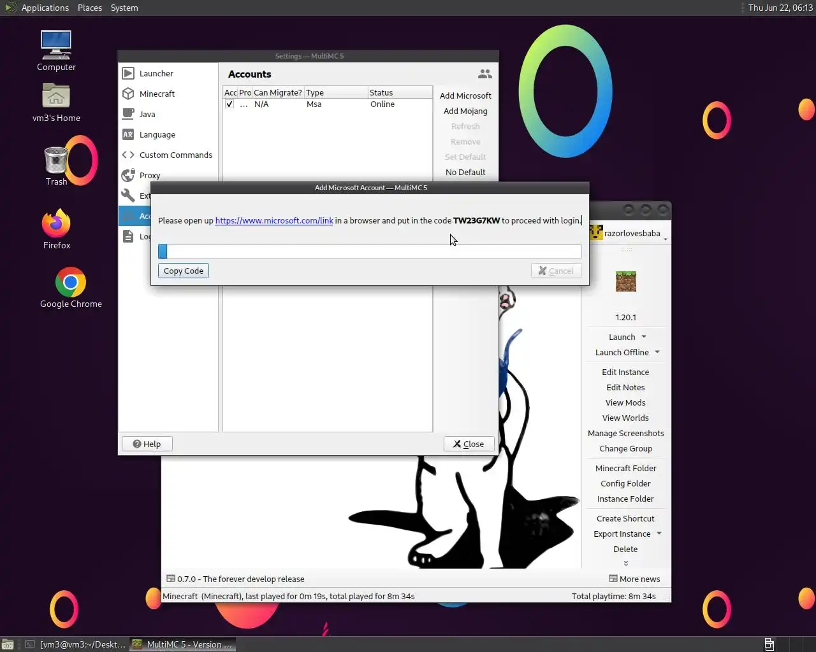The height and width of the screenshot is (652, 816).
Task: Open the Instance Folder
Action: [625, 499]
